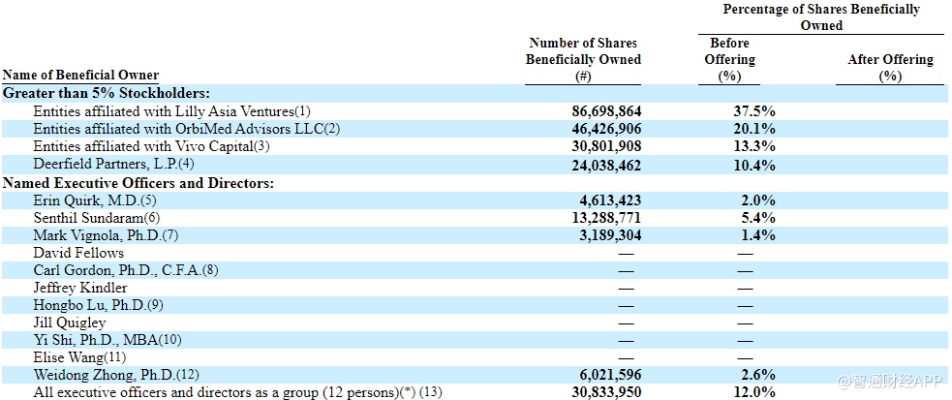Click the 'Number of Shares Beneficially Owned' header
This screenshot has height=400, width=952.
(x=583, y=59)
